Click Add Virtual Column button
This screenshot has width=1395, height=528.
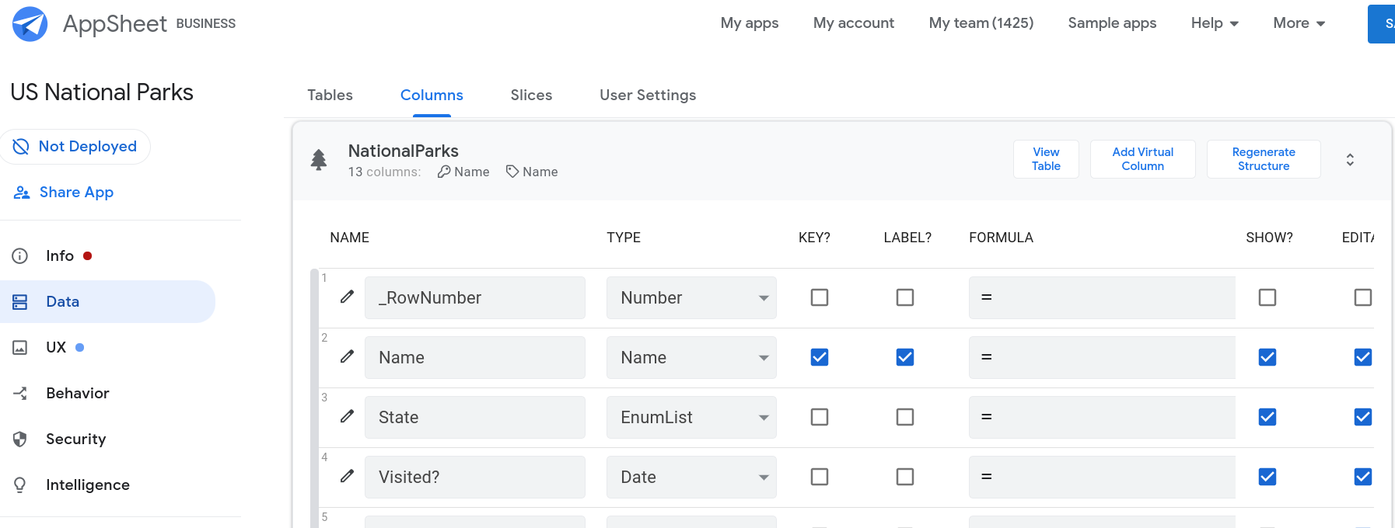tap(1143, 159)
